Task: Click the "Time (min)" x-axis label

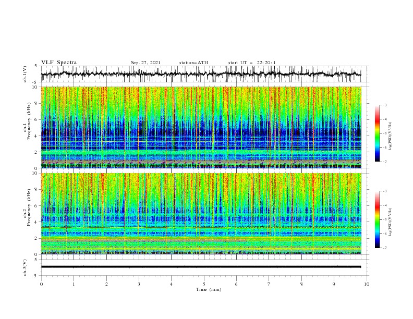Action: click(209, 289)
